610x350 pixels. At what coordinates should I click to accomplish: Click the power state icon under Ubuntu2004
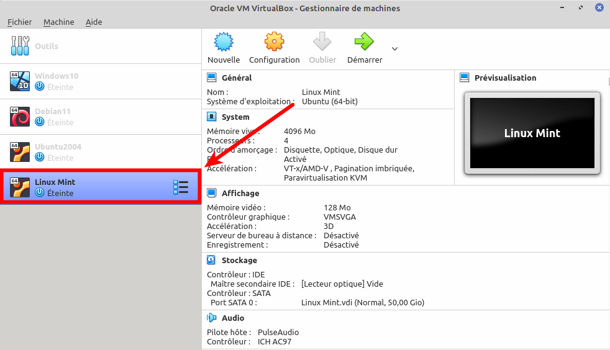40,157
